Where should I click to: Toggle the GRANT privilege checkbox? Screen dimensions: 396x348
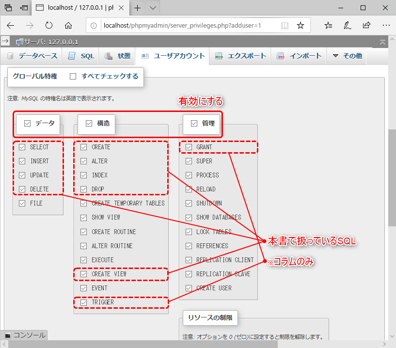189,147
